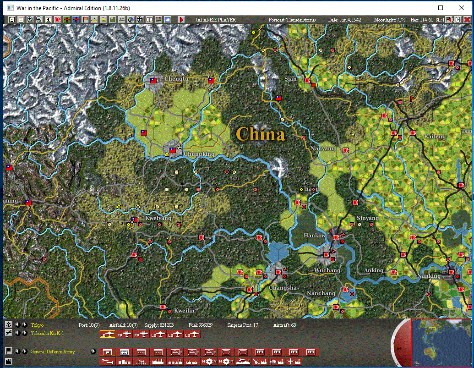The height and width of the screenshot is (368, 474).
Task: Click the 'Supply: 831203' value text
Action: (x=159, y=325)
